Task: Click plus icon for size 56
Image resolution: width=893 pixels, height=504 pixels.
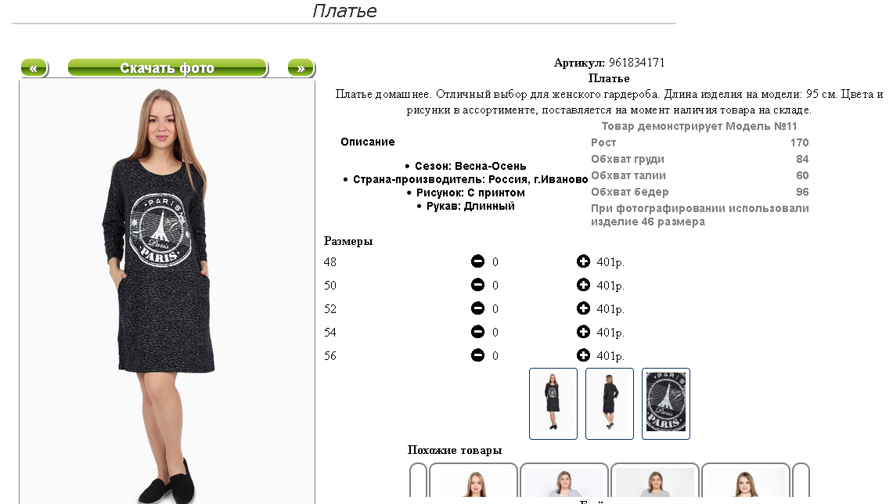Action: point(583,355)
